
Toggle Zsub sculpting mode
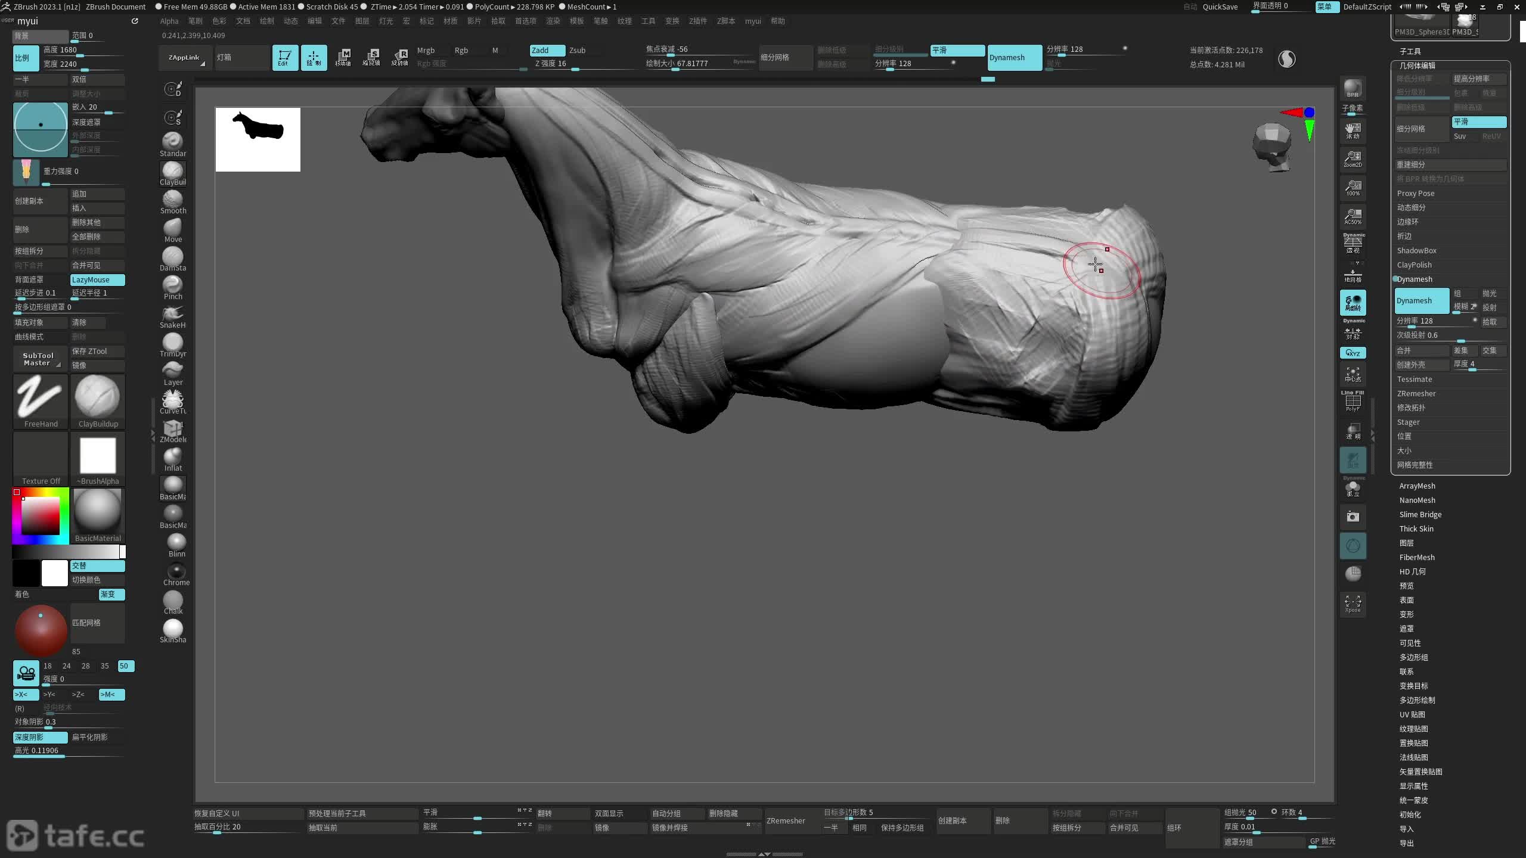point(577,50)
